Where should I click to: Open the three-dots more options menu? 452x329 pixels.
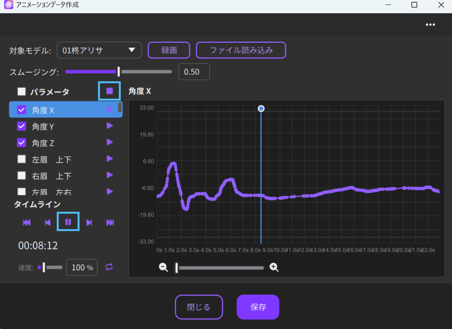tap(430, 25)
